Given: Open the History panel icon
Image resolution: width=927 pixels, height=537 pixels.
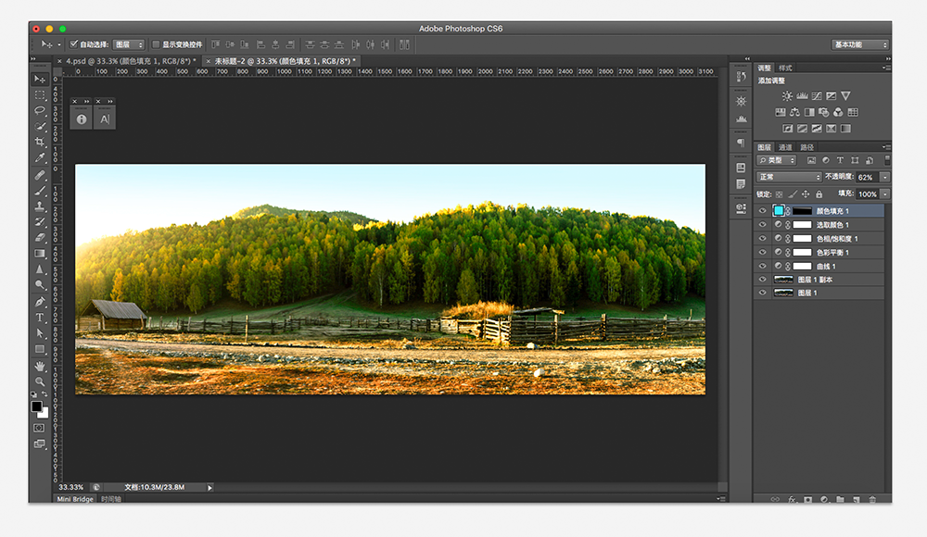Looking at the screenshot, I should [741, 77].
